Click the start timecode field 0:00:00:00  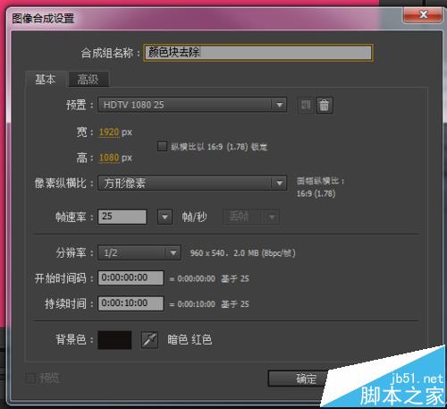click(x=131, y=277)
